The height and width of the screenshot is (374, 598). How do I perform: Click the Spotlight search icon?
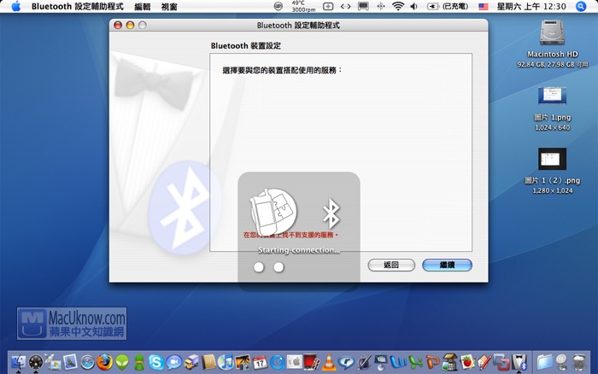tap(581, 6)
